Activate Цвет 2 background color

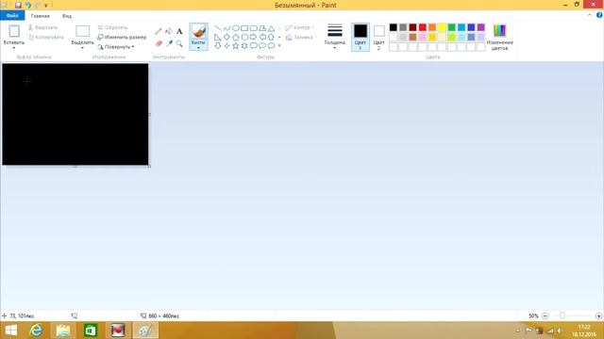(378, 37)
